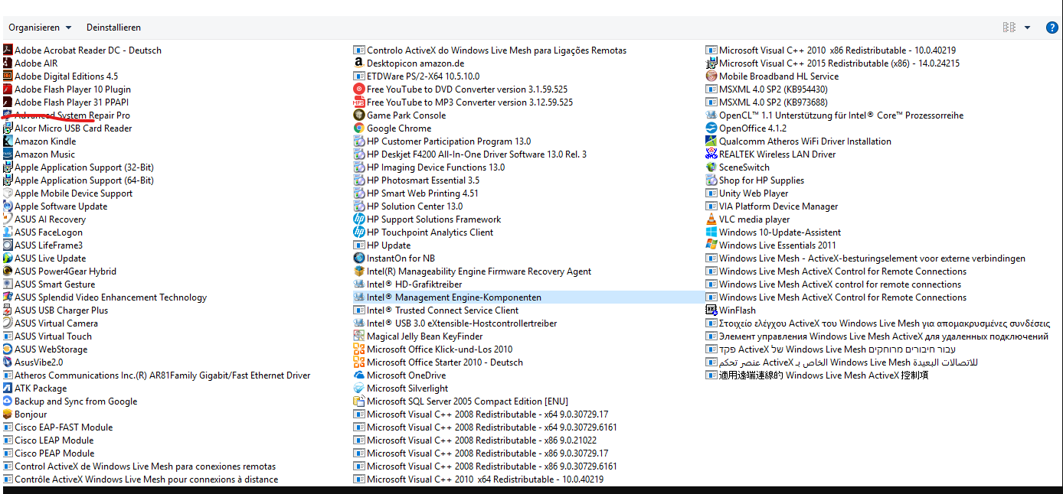Click the Microsoft Silverlight icon
The height and width of the screenshot is (494, 1063).
[358, 388]
